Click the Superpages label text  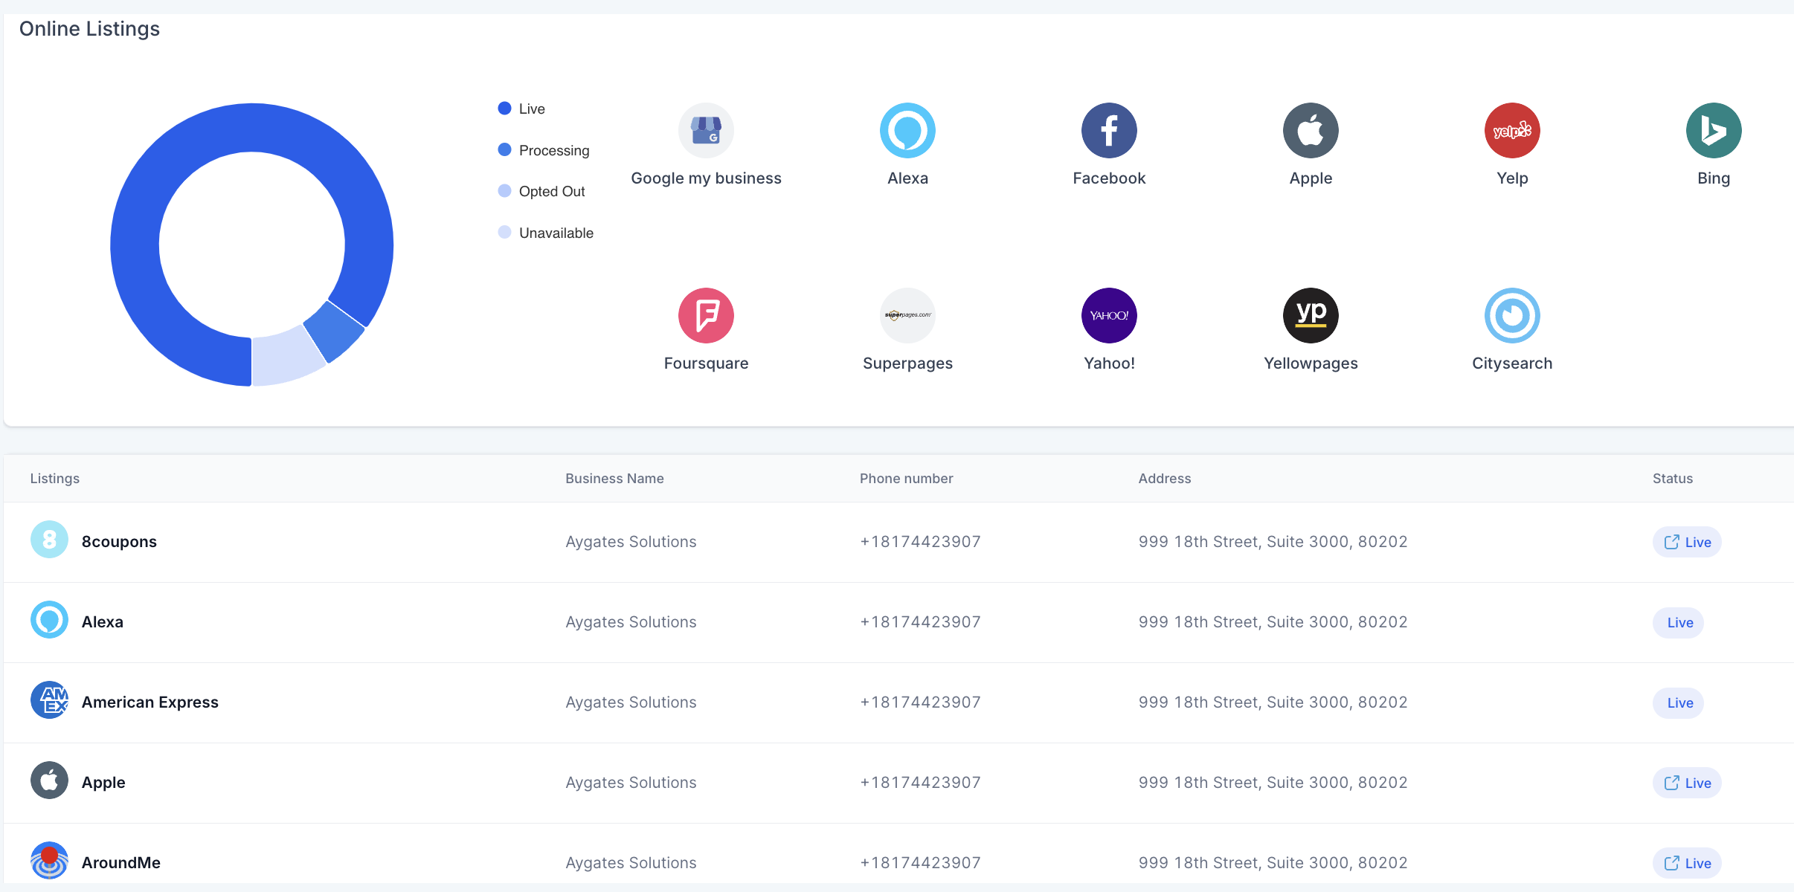pos(907,363)
